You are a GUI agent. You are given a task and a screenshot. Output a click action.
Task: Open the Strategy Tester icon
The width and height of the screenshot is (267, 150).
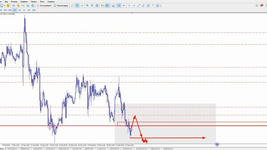[33, 5]
